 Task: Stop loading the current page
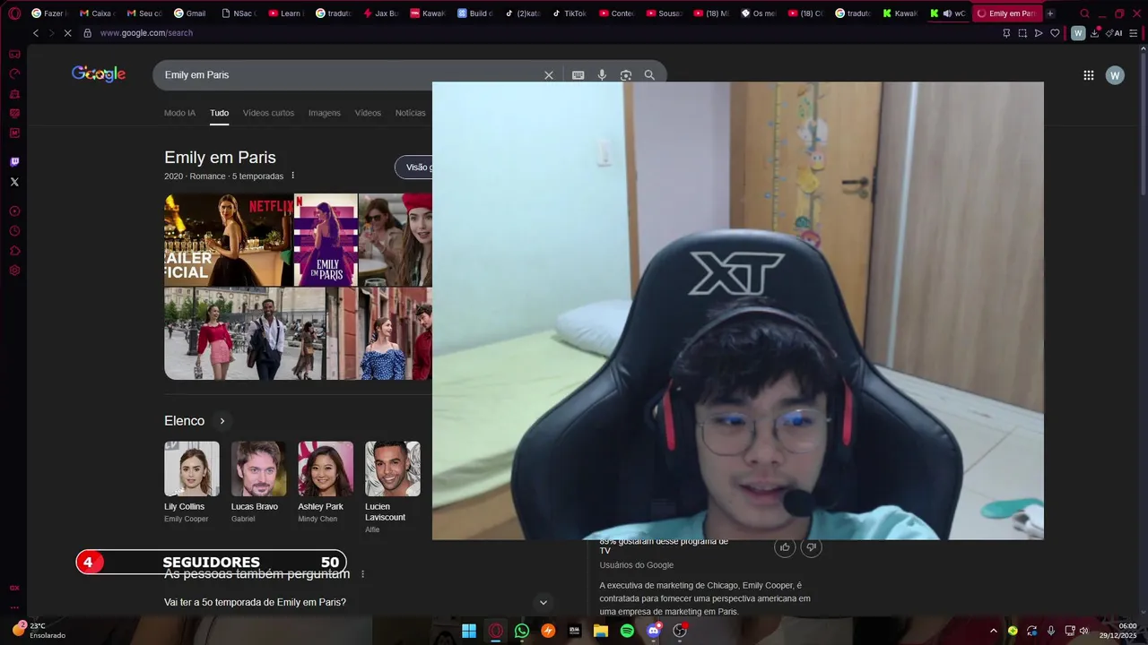point(69,33)
